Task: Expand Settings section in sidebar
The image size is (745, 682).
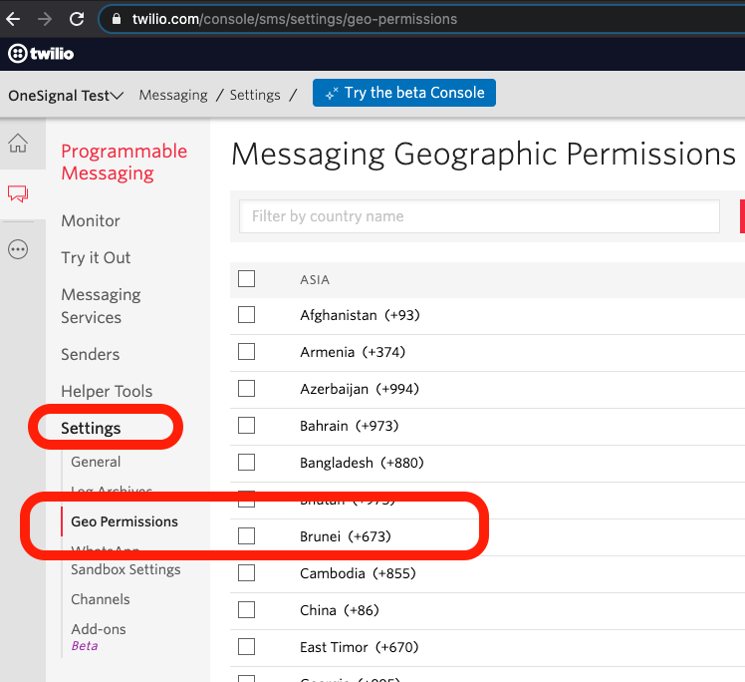Action: click(x=91, y=428)
